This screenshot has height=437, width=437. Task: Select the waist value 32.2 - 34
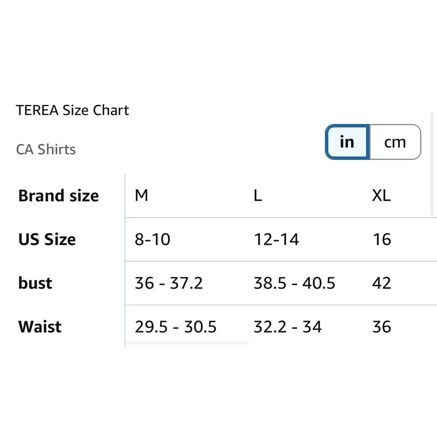coord(288,327)
